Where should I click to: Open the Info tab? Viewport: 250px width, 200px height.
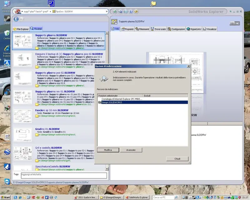tap(115, 29)
